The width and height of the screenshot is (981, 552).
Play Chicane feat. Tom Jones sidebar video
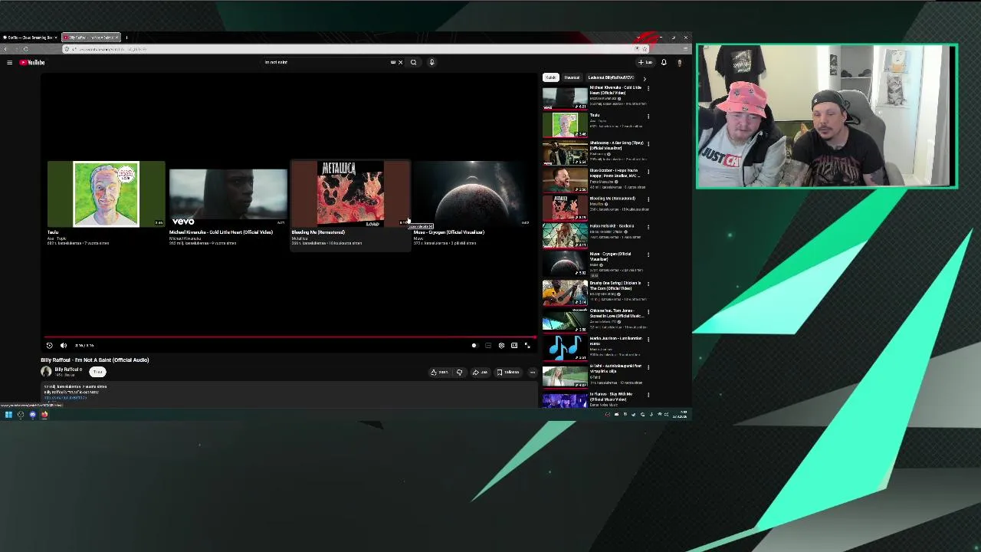(595, 320)
